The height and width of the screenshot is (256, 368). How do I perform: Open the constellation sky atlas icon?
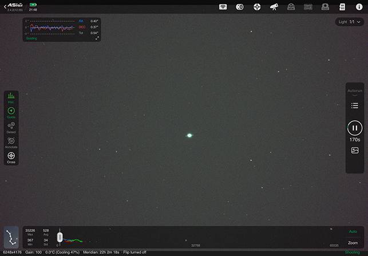(11, 237)
